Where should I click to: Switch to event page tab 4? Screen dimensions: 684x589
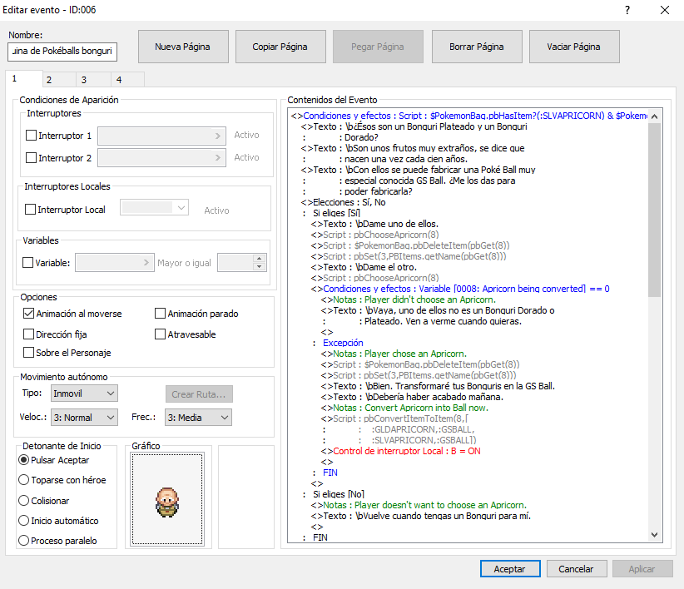(119, 80)
